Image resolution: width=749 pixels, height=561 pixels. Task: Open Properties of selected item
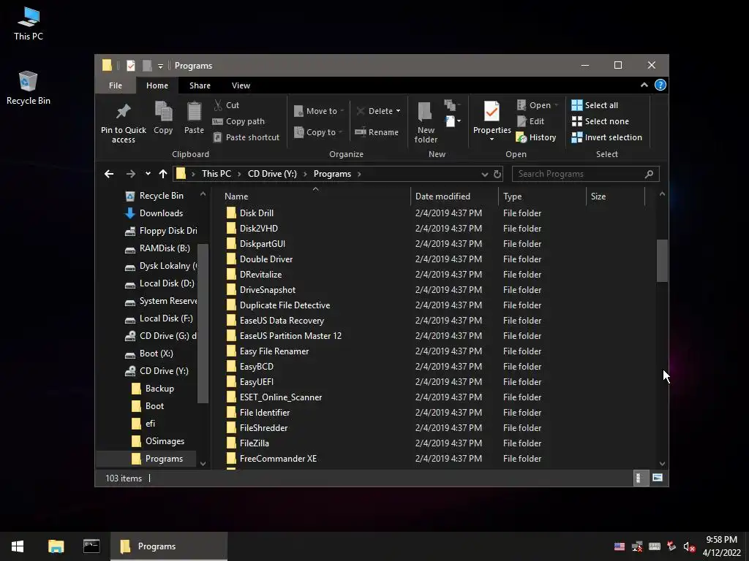point(492,116)
